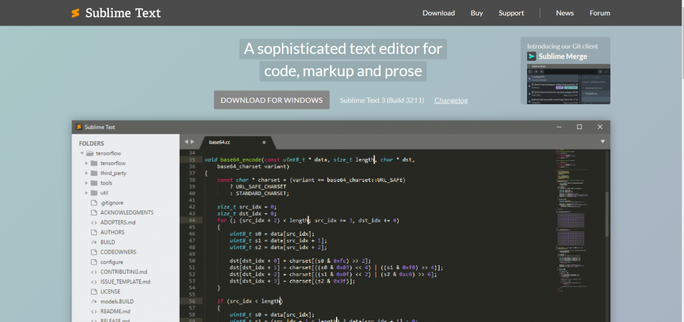Click the base64_encode function name

240,160
